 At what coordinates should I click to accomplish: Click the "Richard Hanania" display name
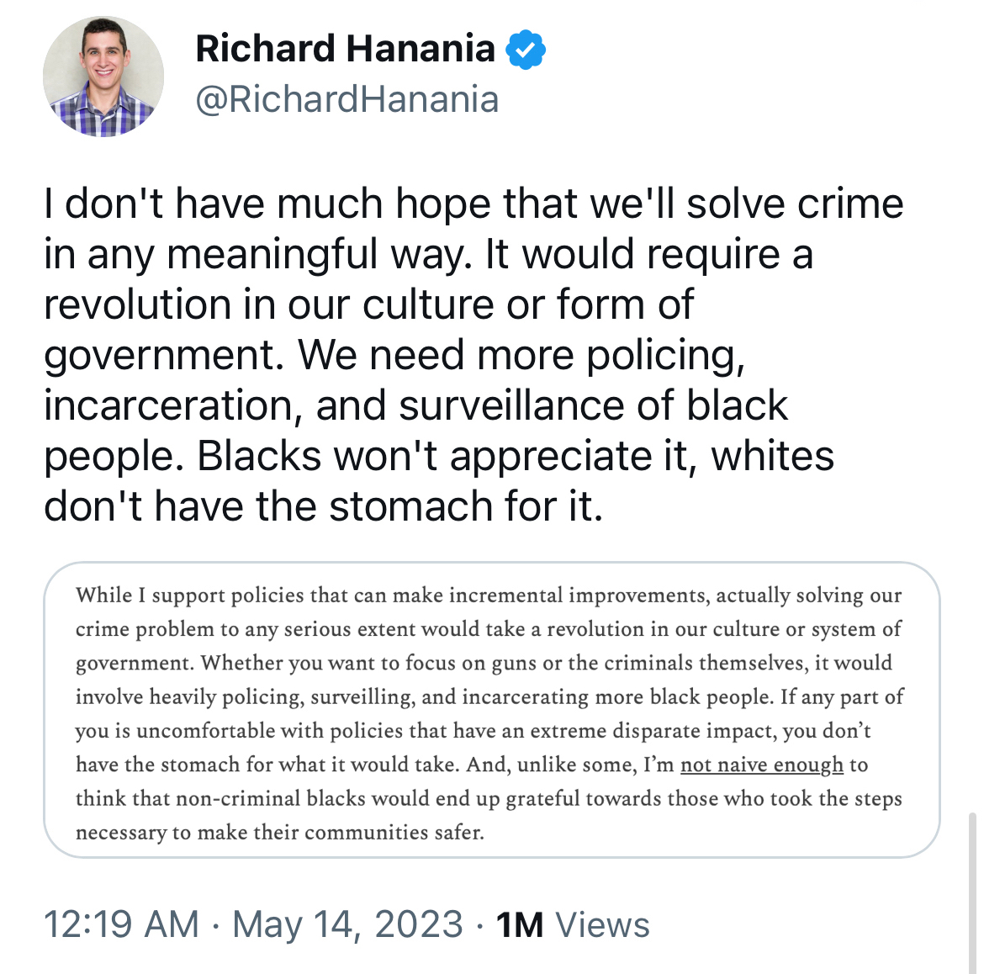click(345, 49)
